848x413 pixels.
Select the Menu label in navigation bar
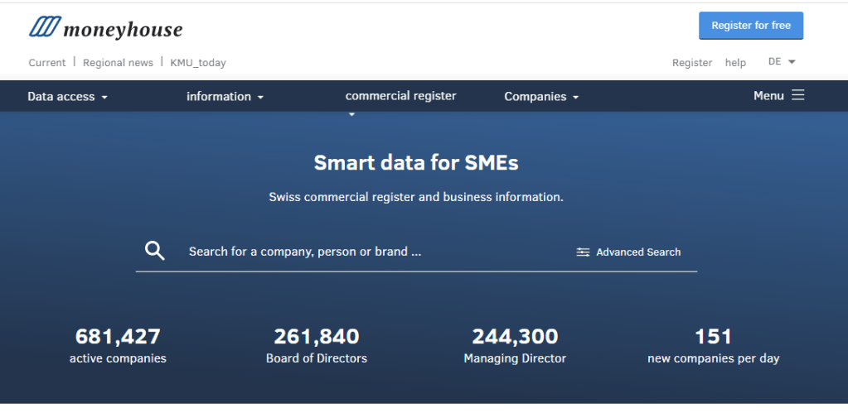coord(768,95)
